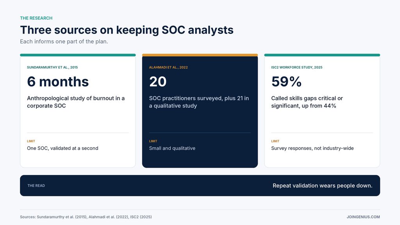Click the Sources footnote line

(x=86, y=217)
